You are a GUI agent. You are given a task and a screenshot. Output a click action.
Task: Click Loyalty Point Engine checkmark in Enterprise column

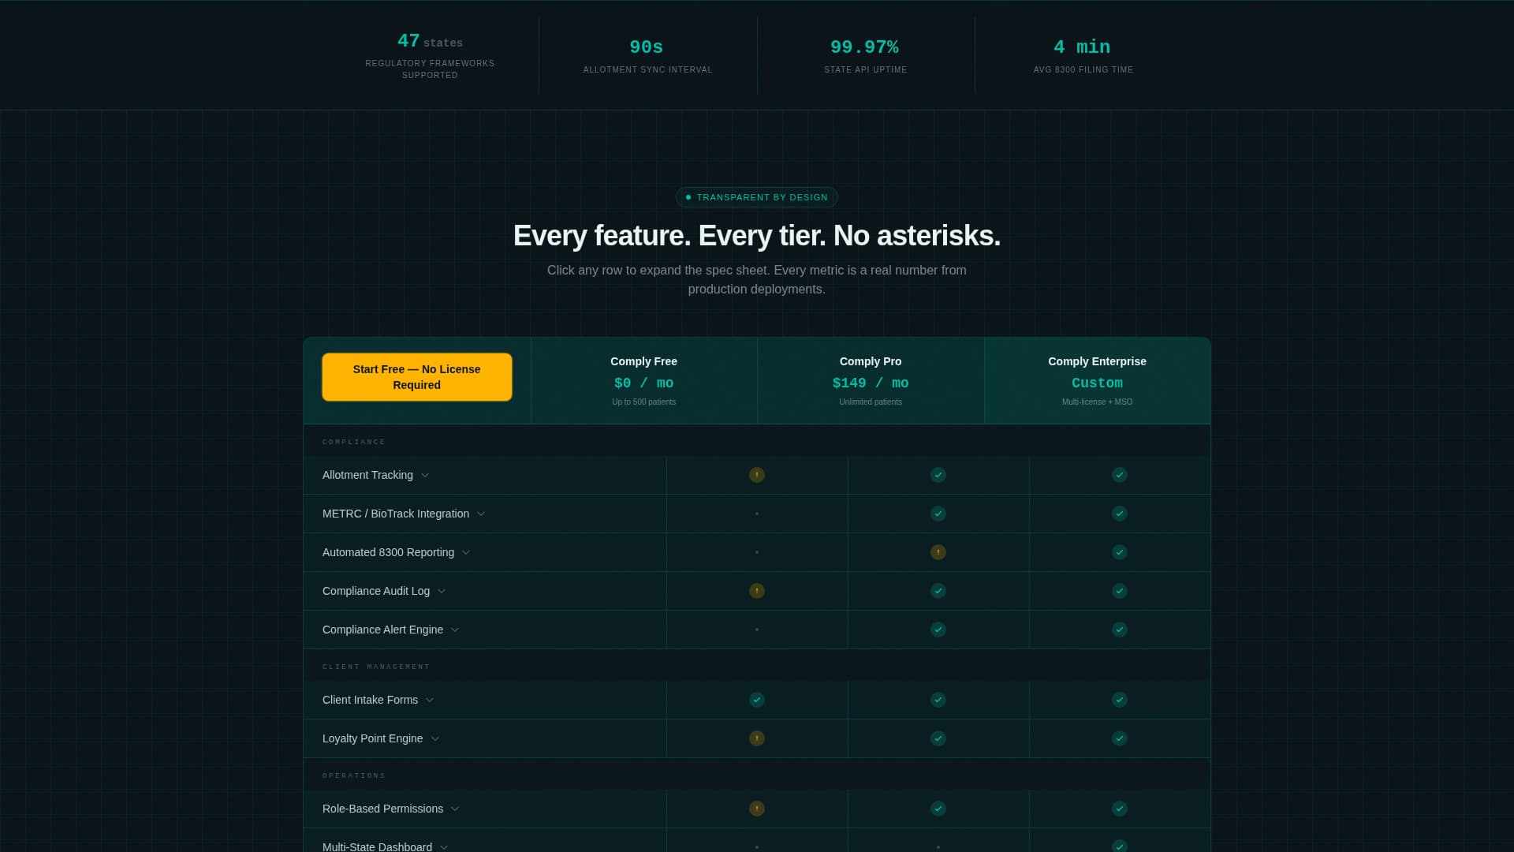click(x=1120, y=738)
